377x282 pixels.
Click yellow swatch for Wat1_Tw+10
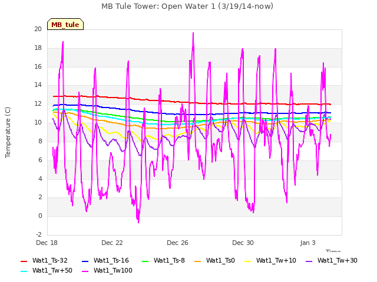[x=247, y=261]
